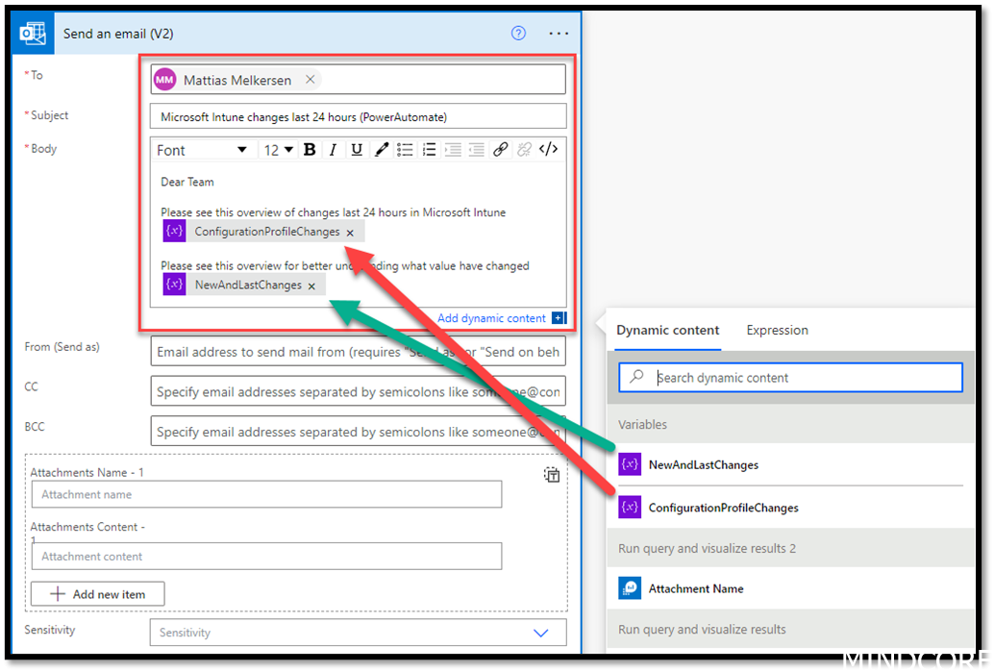994x672 pixels.
Task: Open the font color pen tool
Action: pyautogui.click(x=380, y=149)
